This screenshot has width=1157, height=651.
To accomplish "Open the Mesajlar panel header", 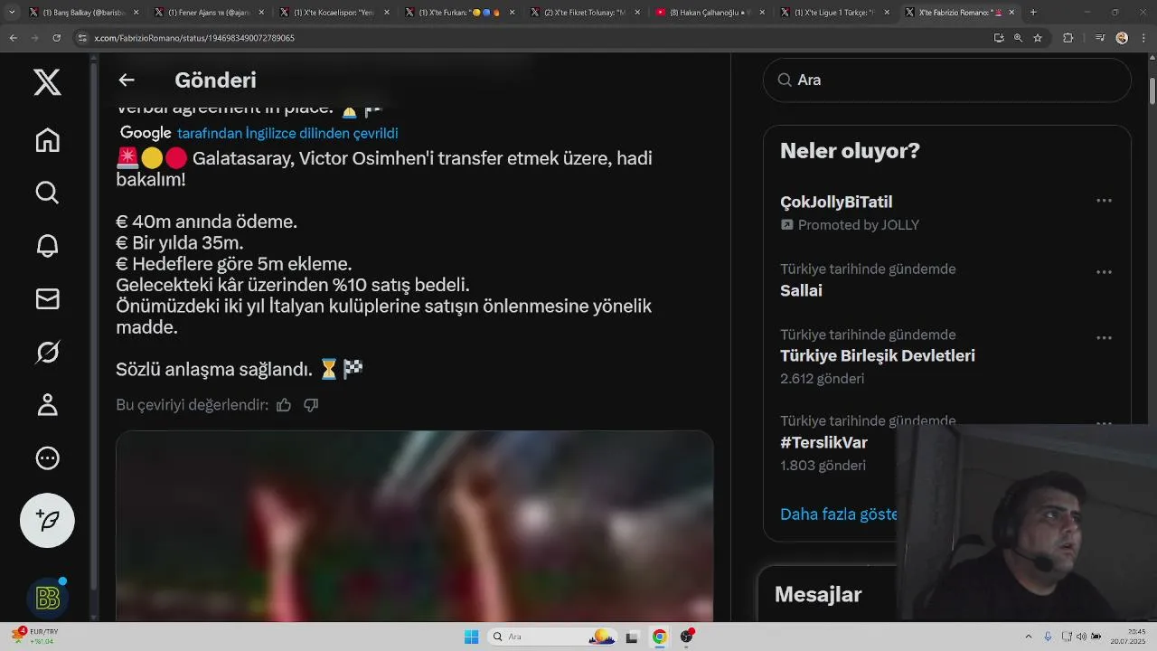I will pyautogui.click(x=818, y=594).
